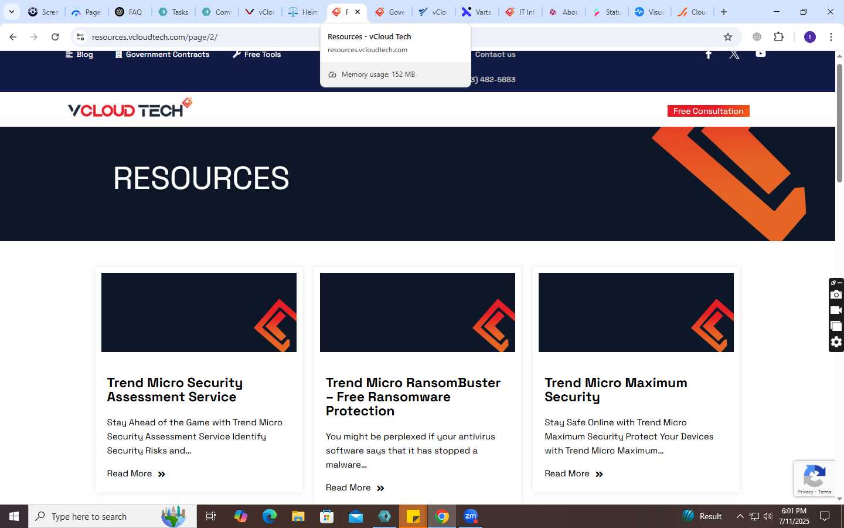Click the Free Consultation button
The height and width of the screenshot is (528, 844).
point(708,111)
